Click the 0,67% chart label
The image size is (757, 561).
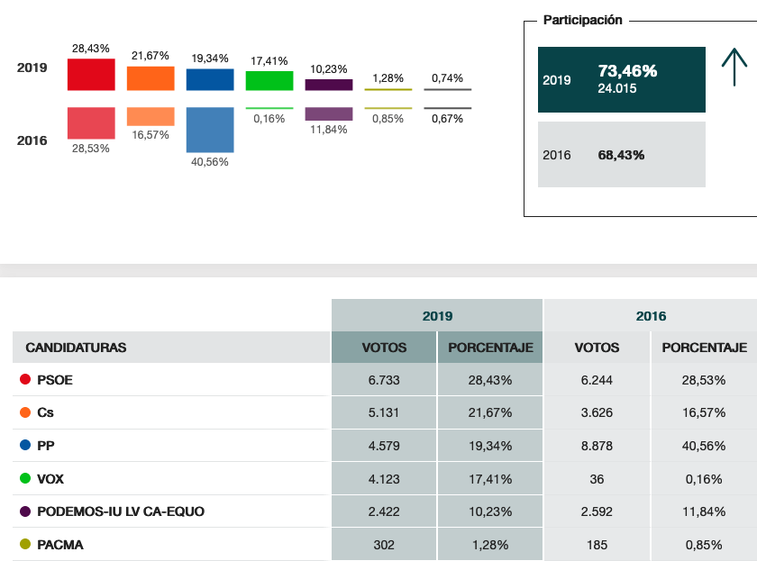[x=447, y=119]
